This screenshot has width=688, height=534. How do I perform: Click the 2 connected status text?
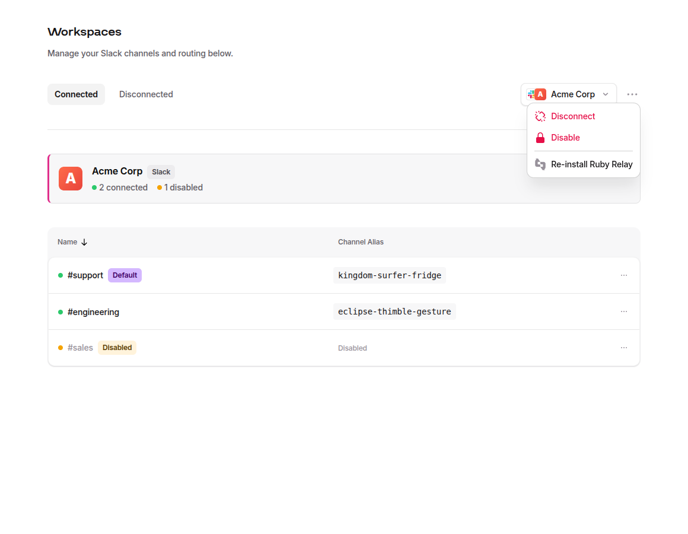pyautogui.click(x=123, y=187)
